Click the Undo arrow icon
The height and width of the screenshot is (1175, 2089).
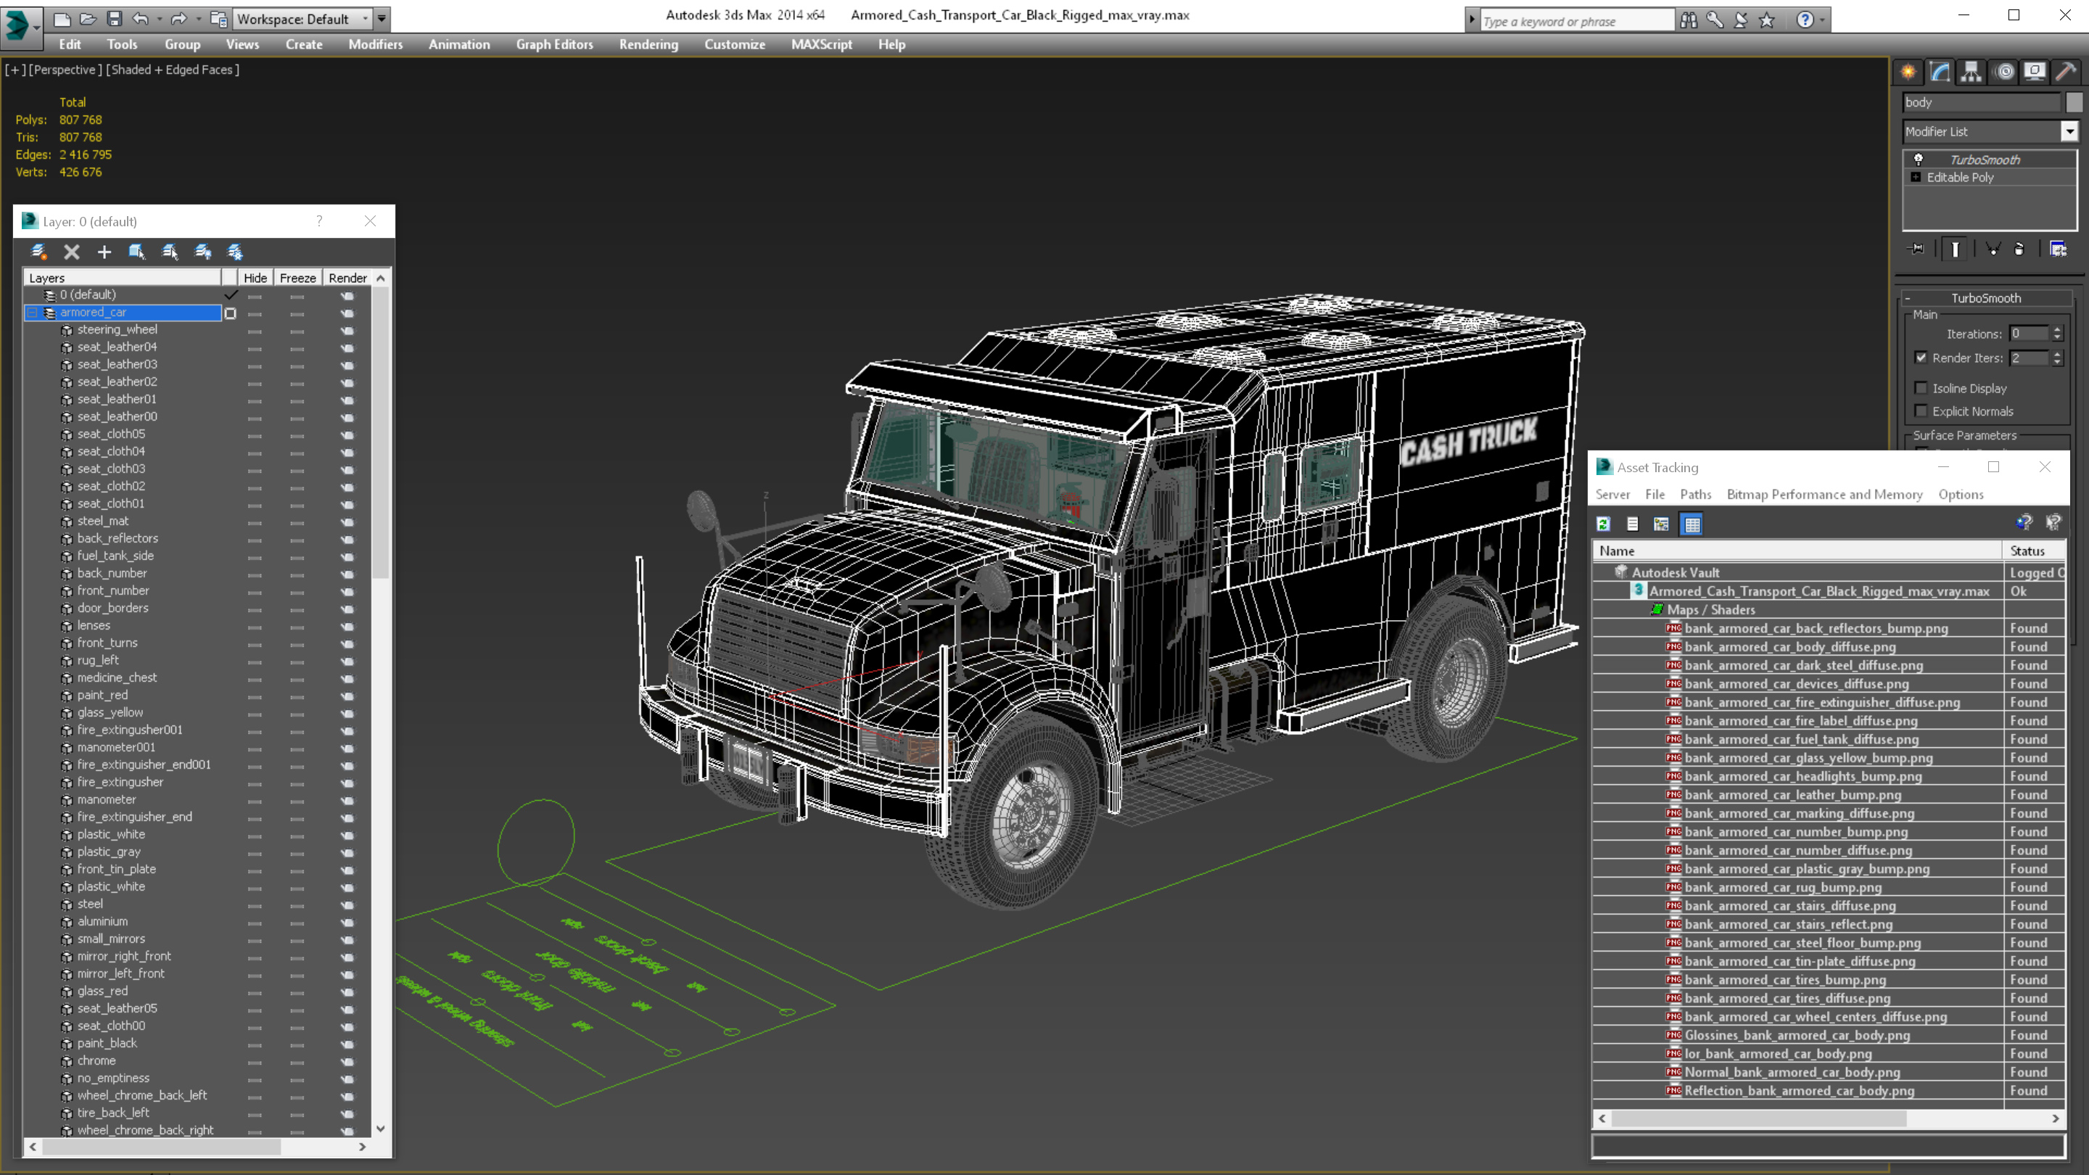tap(140, 19)
